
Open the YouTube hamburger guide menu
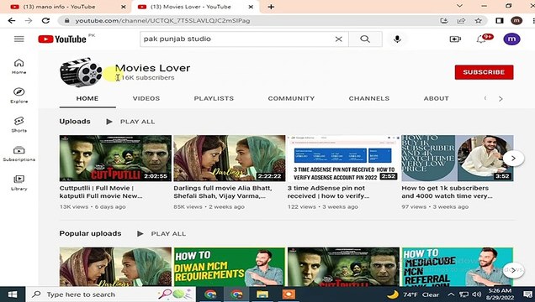pyautogui.click(x=19, y=39)
